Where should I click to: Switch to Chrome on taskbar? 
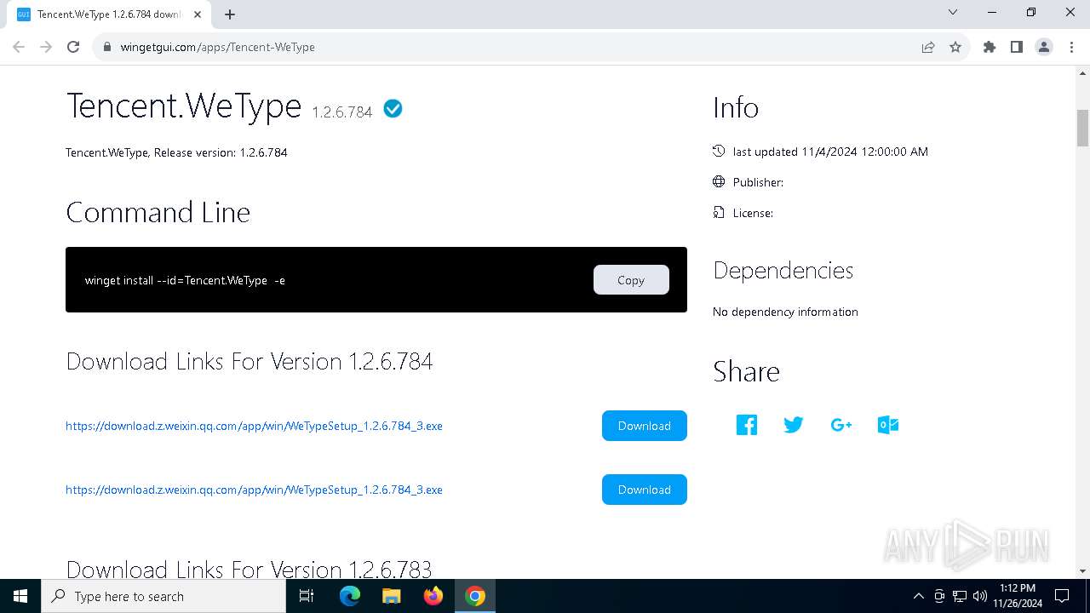point(475,596)
